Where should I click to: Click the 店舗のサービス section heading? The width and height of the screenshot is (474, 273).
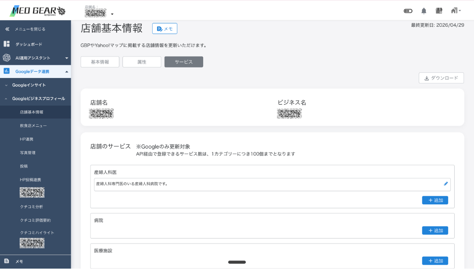[x=110, y=146]
